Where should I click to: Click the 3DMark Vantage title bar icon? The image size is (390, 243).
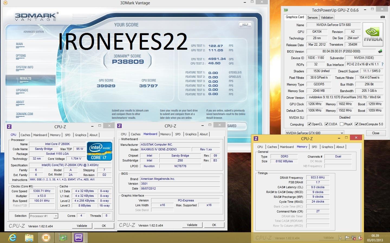coord(6,3)
